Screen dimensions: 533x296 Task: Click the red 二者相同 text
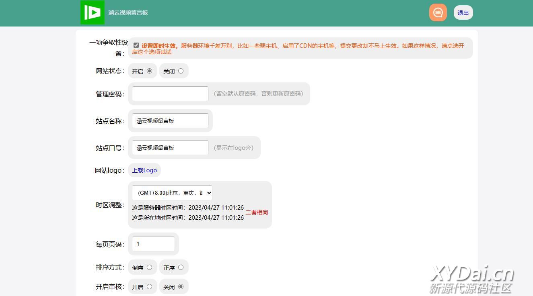(x=257, y=212)
